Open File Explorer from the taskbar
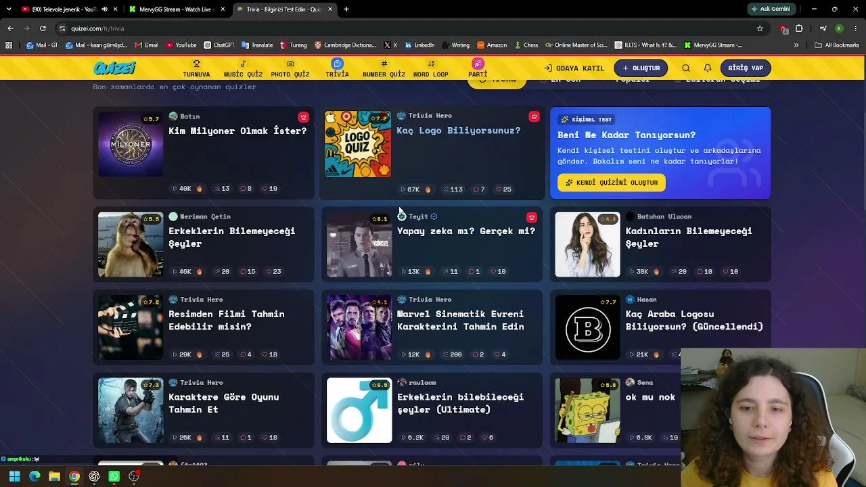Screen dimensions: 866x487 54,476
